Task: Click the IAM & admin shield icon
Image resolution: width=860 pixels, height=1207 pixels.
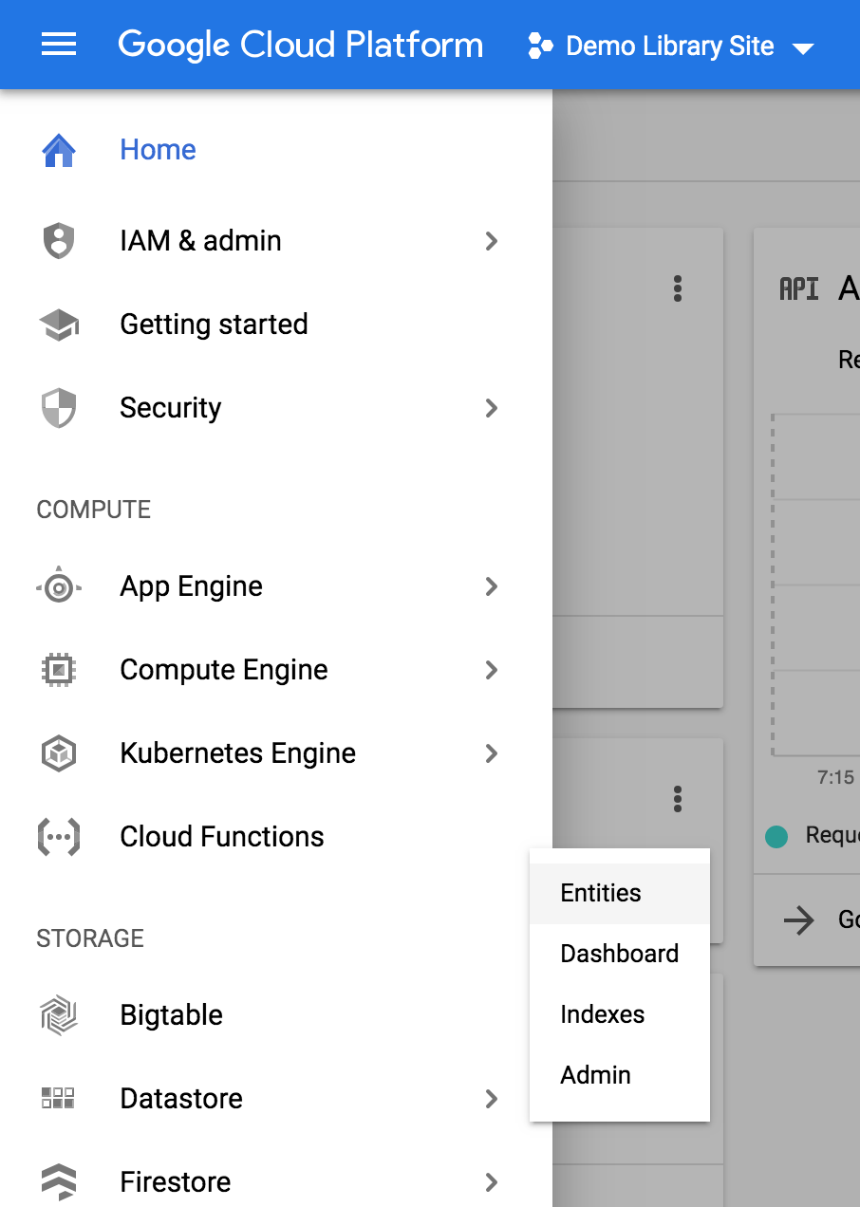Action: tap(59, 241)
